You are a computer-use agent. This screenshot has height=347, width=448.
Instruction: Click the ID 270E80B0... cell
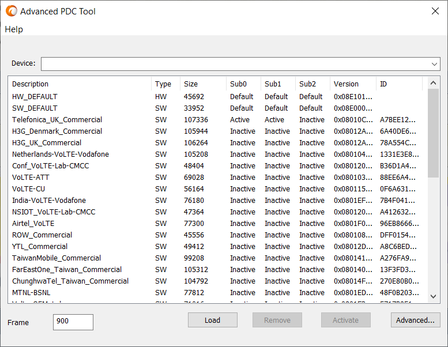coord(399,281)
